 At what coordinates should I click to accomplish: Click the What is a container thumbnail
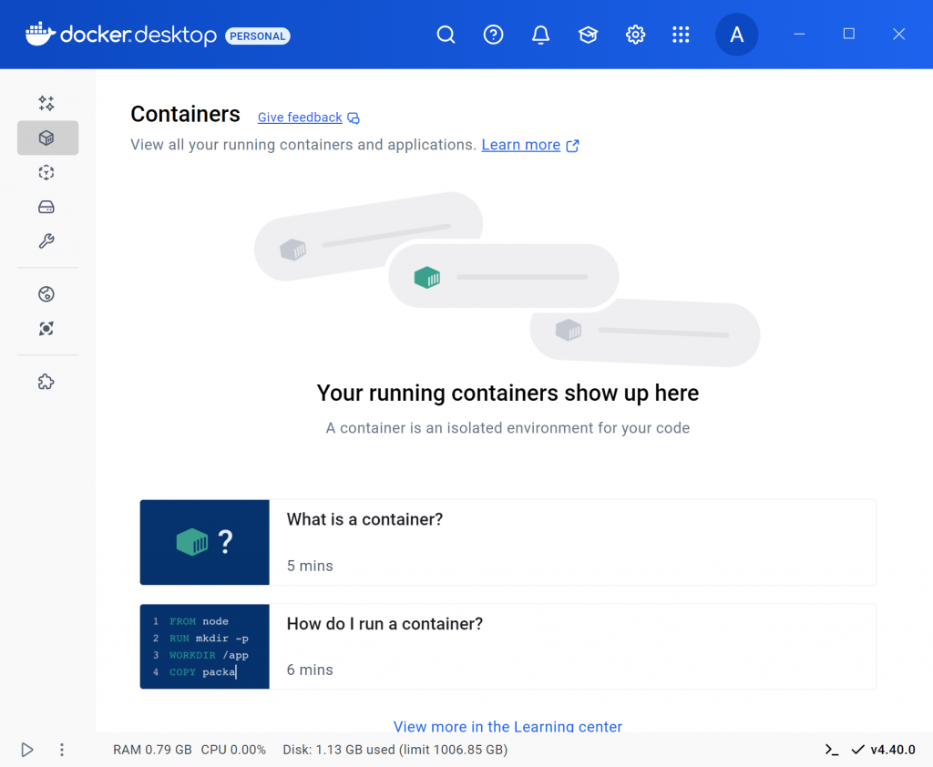pos(205,542)
